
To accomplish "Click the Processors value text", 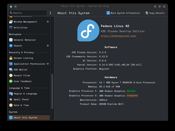I will pos(127,83).
